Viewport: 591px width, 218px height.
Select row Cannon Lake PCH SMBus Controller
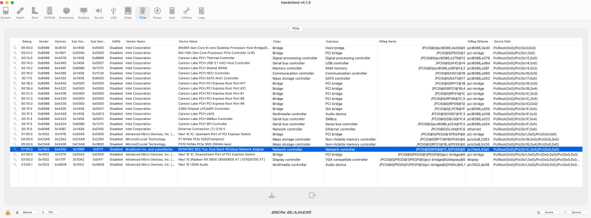[297, 119]
